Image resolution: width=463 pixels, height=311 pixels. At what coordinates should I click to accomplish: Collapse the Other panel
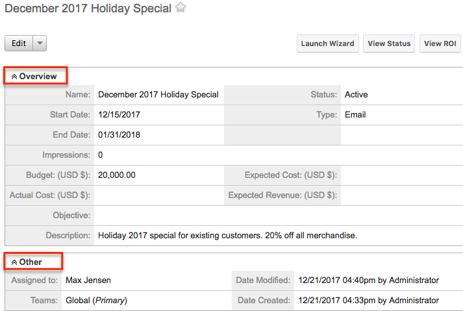pos(15,262)
